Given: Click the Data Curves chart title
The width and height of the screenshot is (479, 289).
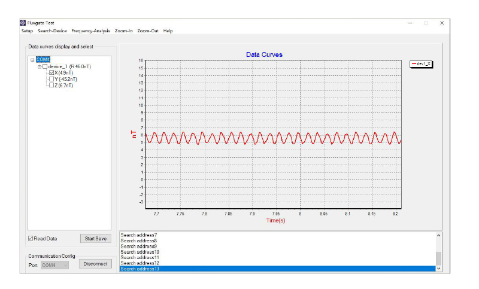Looking at the screenshot, I should pyautogui.click(x=264, y=54).
